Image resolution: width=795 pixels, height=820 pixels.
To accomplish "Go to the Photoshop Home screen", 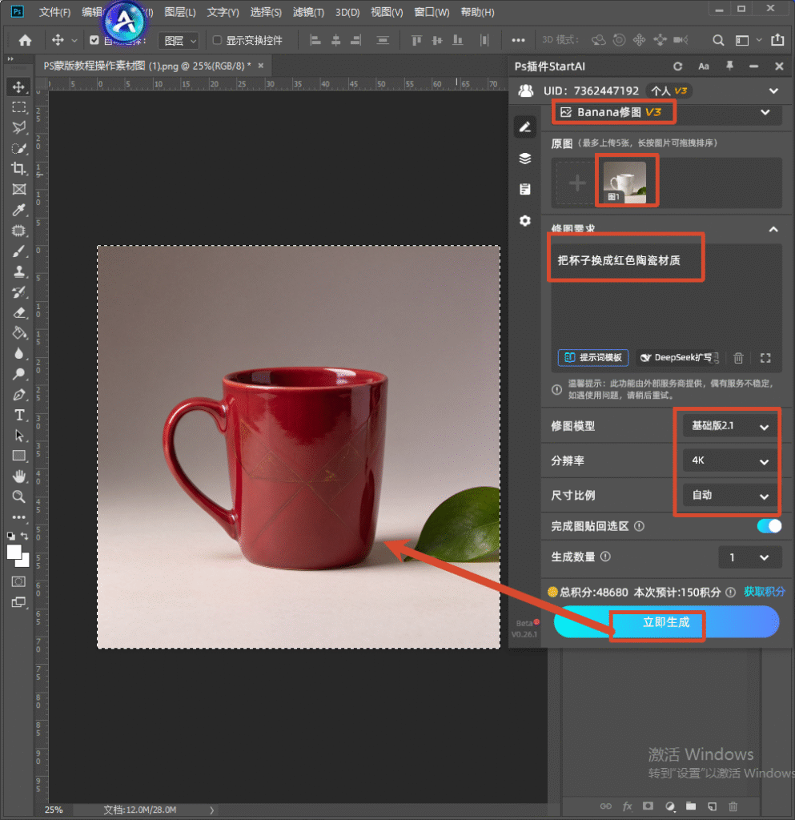I will [25, 40].
